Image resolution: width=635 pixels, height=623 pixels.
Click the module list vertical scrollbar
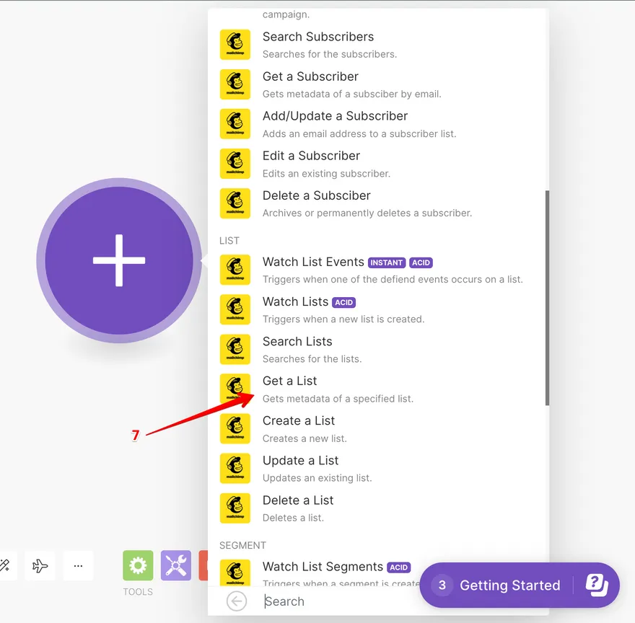pyautogui.click(x=547, y=297)
